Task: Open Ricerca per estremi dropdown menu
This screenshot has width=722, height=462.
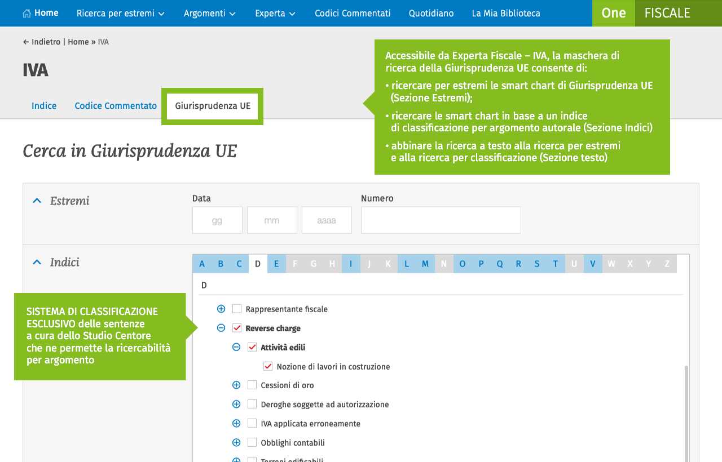Action: tap(120, 14)
